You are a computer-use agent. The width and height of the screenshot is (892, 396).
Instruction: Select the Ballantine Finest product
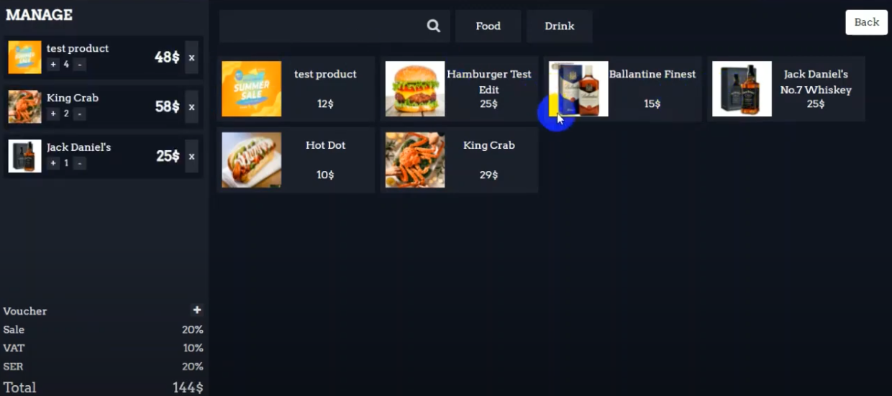tap(623, 89)
